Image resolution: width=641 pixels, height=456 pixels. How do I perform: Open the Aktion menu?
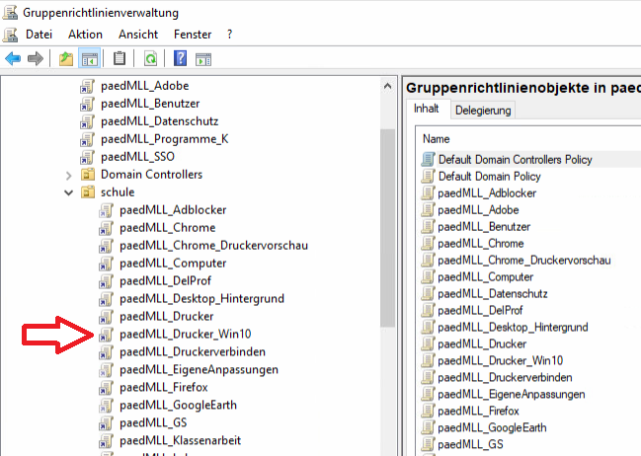point(85,34)
